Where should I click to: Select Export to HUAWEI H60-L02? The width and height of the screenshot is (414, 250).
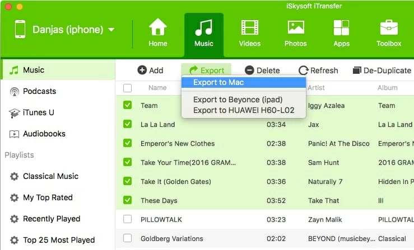(243, 110)
